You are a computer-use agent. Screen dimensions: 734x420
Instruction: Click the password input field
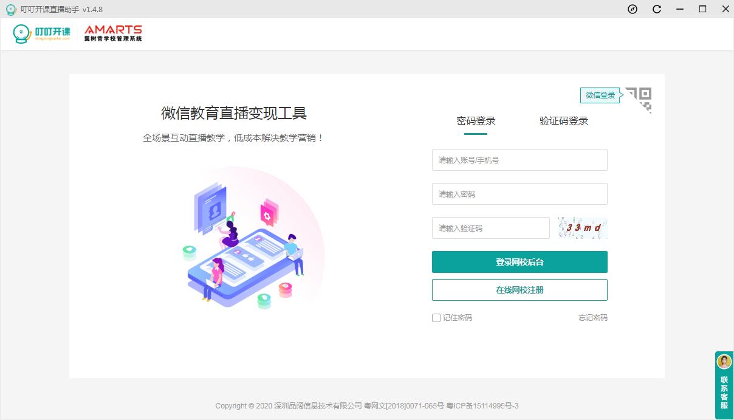520,194
